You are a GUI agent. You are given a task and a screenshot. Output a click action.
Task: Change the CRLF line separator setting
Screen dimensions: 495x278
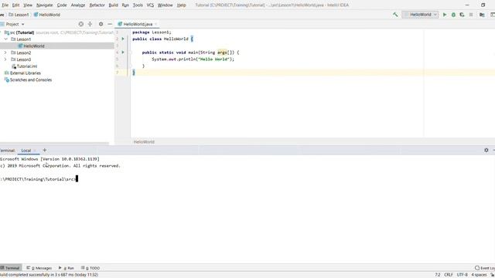coord(449,275)
